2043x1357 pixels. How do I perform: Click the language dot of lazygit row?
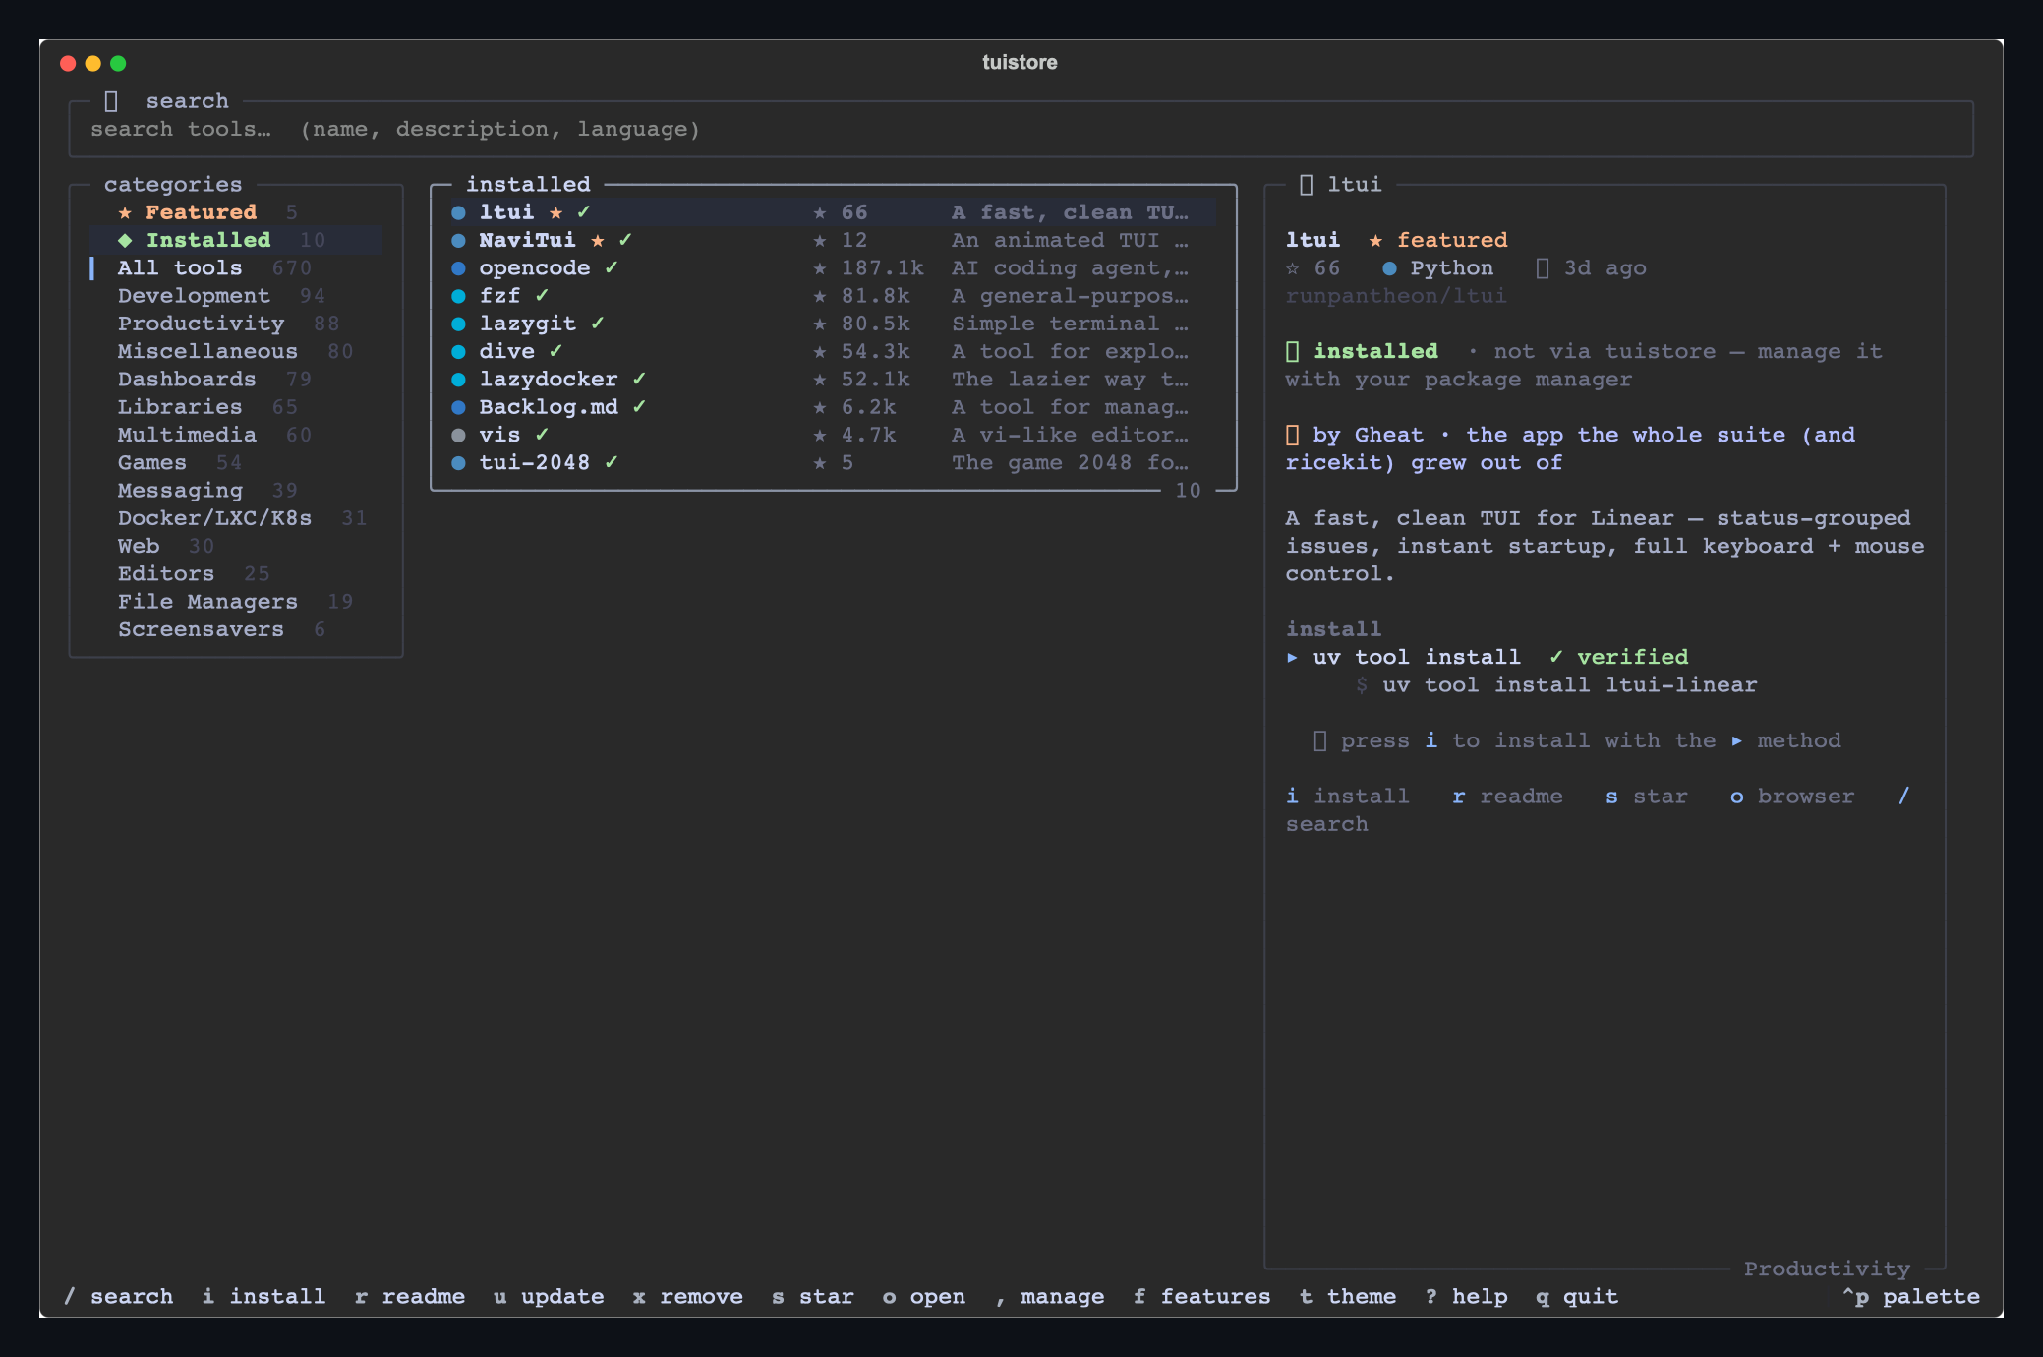click(458, 324)
